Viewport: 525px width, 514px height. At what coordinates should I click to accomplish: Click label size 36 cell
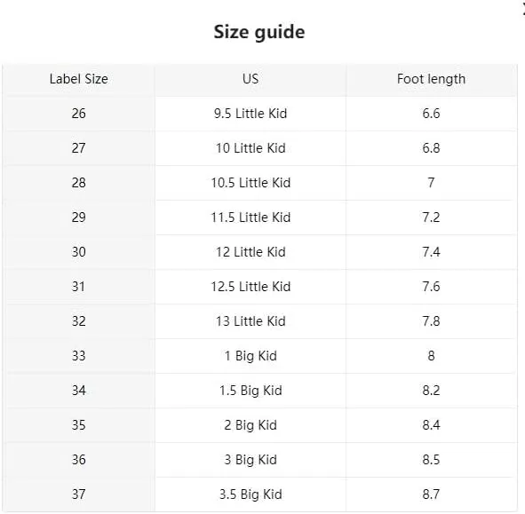(79, 460)
